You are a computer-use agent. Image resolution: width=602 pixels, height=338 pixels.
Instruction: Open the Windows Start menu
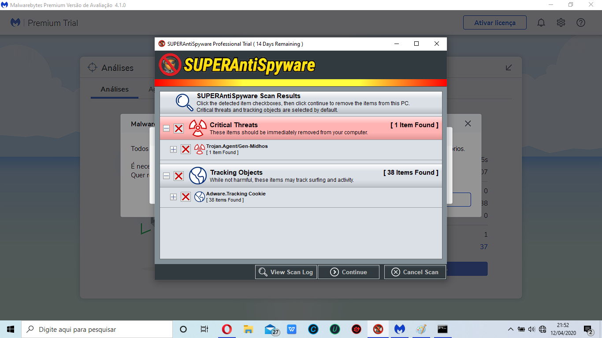pyautogui.click(x=11, y=329)
